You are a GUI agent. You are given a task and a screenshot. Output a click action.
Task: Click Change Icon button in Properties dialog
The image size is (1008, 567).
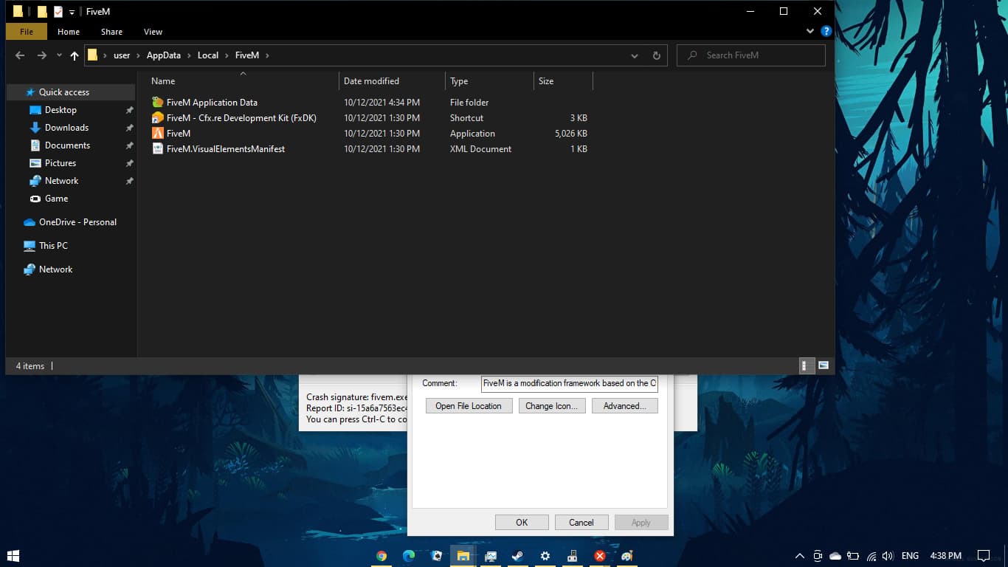coord(551,406)
